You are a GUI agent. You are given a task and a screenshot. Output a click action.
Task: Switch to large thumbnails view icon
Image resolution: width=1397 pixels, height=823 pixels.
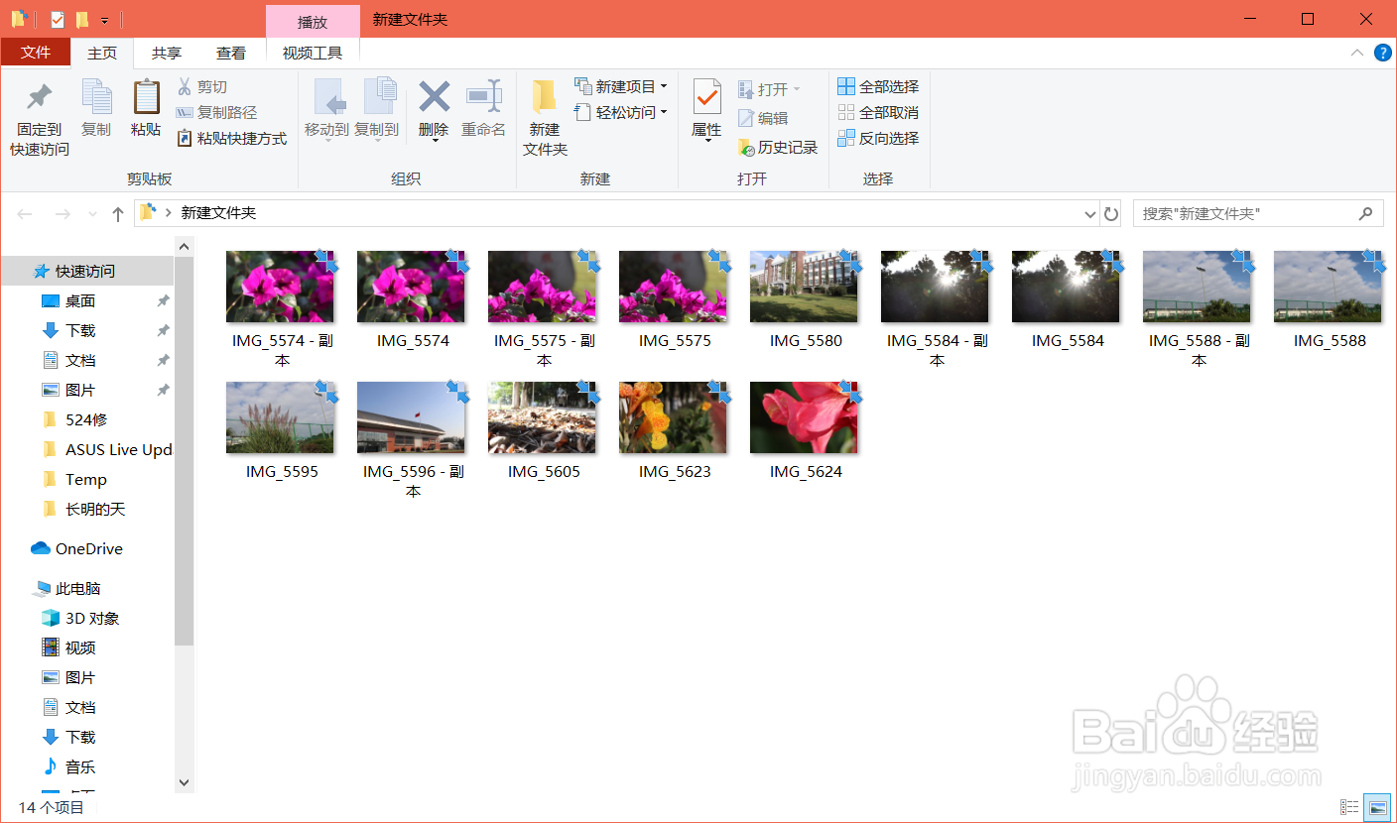pos(1377,808)
